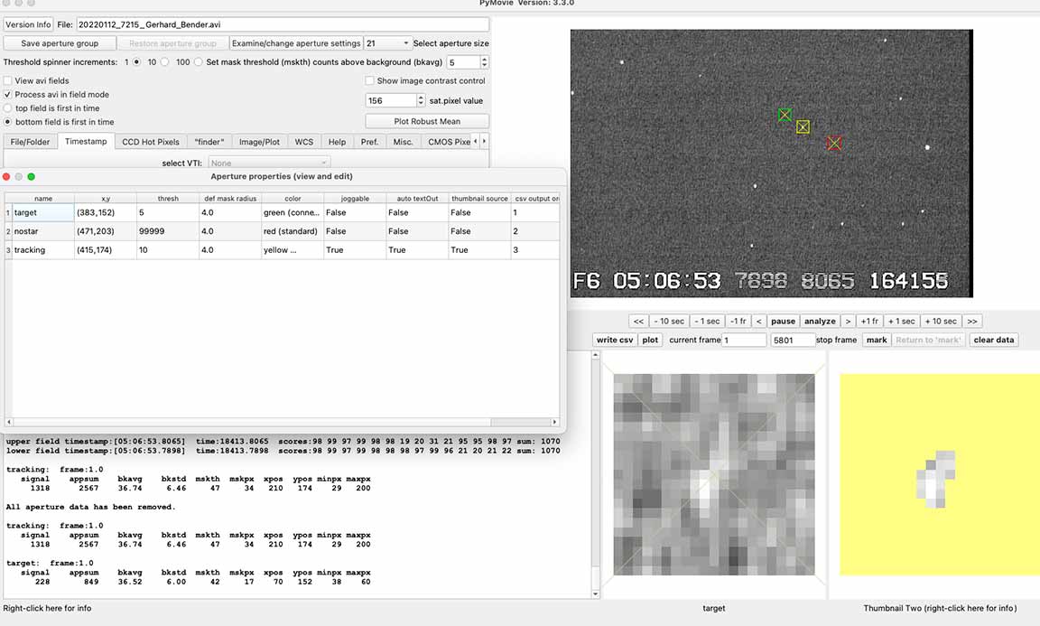Select threshold spinner increment 10
The width and height of the screenshot is (1040, 626).
pyautogui.click(x=164, y=62)
